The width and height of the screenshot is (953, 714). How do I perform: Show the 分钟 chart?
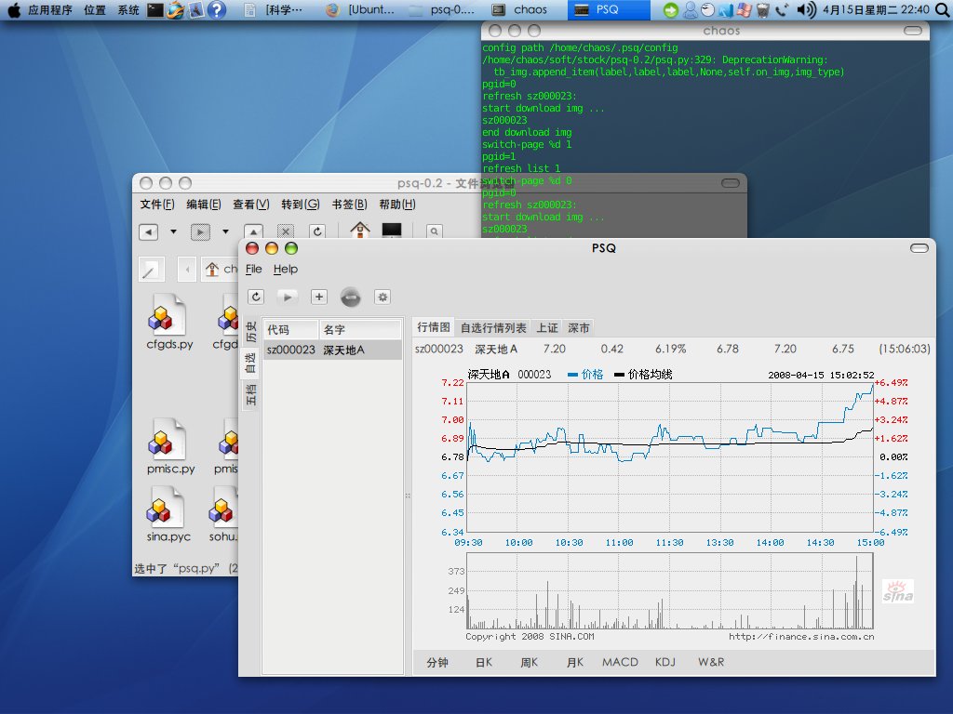point(437,662)
